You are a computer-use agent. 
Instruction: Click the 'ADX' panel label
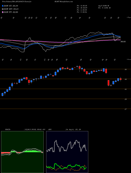click(50, 129)
